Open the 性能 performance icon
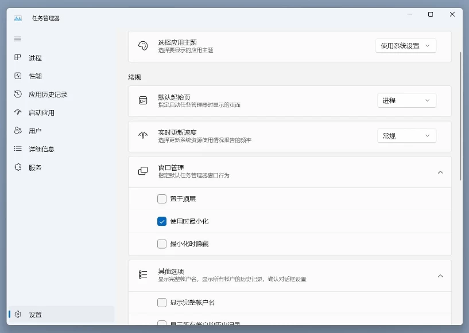This screenshot has height=333, width=469. coord(18,76)
